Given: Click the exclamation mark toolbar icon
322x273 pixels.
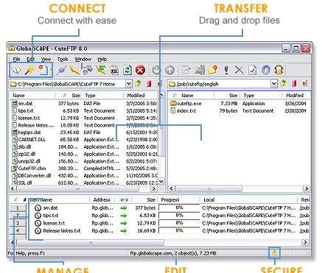Looking at the screenshot, I should point(226,70).
